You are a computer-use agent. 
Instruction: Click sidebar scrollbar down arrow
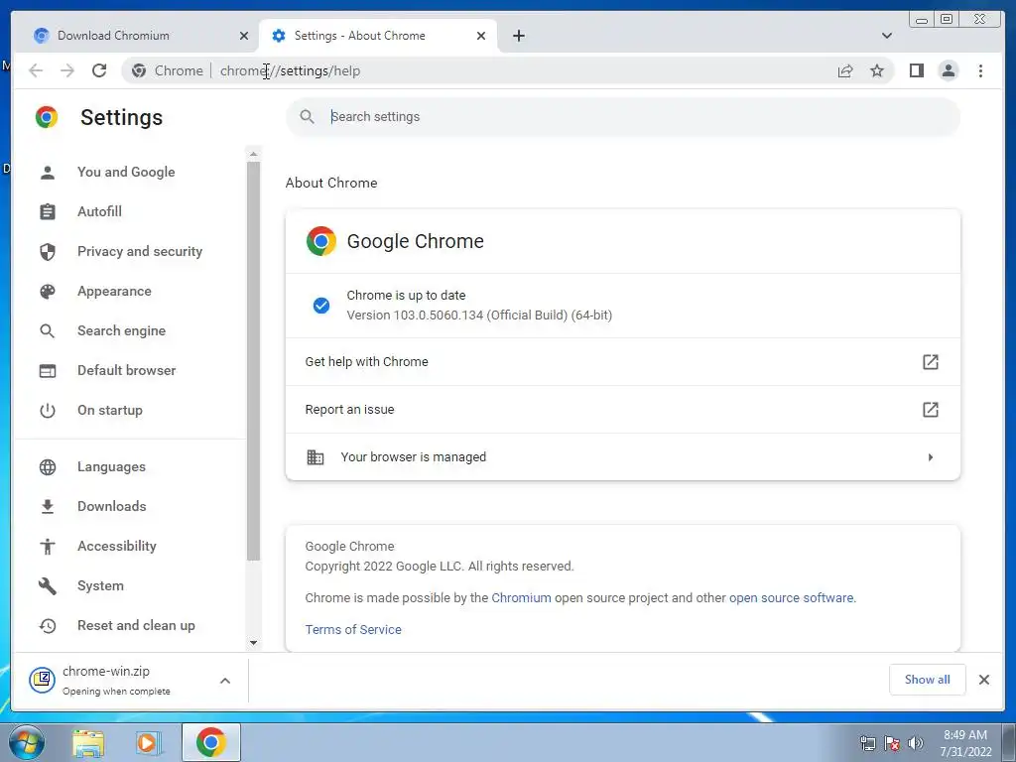click(253, 643)
